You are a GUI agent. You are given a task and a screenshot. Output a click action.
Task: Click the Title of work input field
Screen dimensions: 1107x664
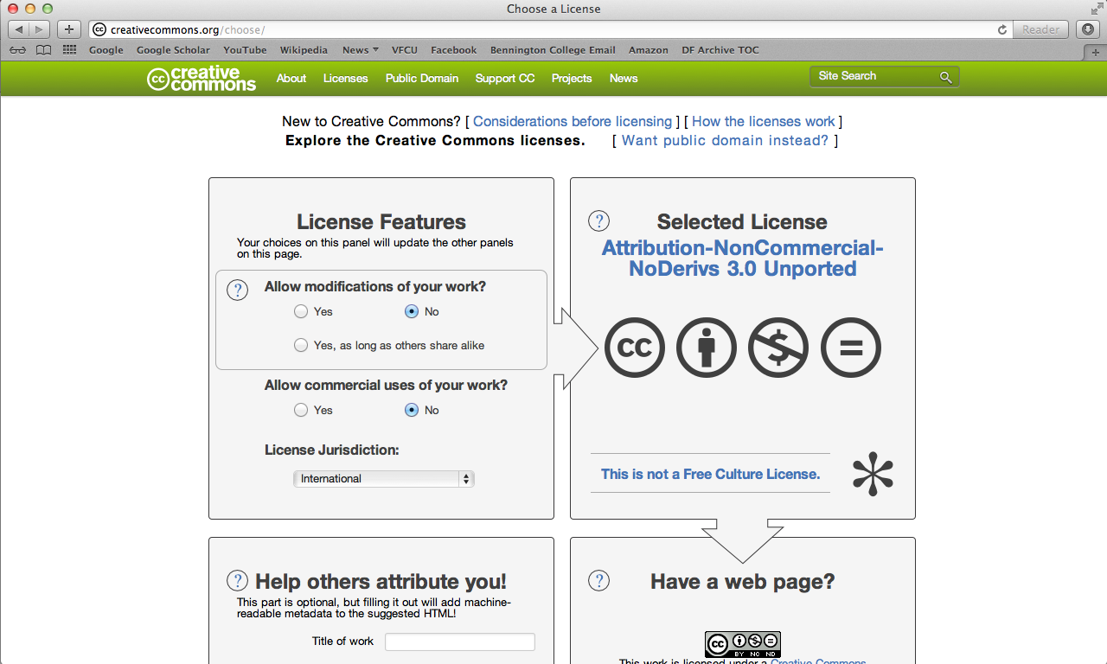pyautogui.click(x=459, y=642)
